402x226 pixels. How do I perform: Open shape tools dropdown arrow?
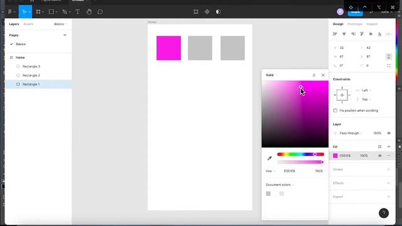pos(57,12)
